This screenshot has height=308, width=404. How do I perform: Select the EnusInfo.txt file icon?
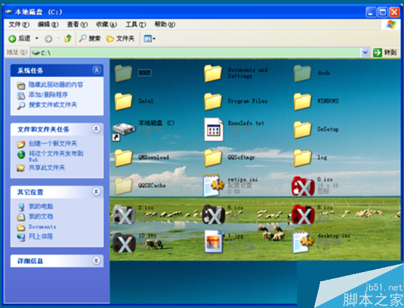213,129
